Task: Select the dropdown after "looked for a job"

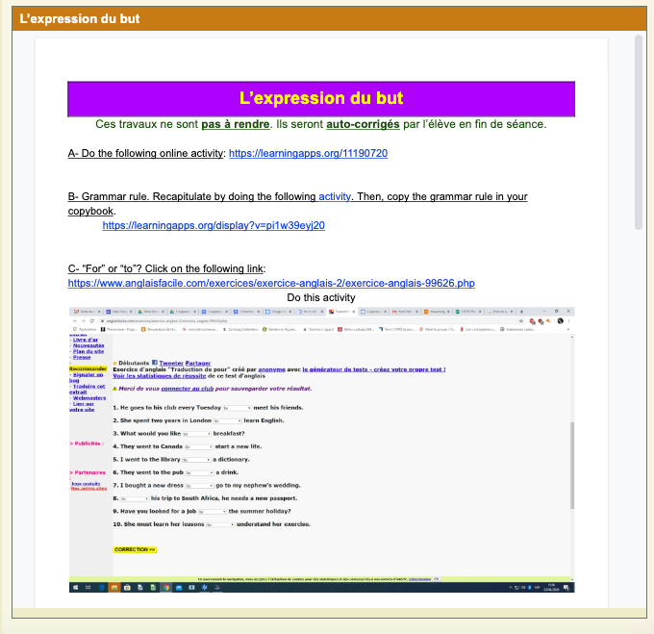Action: click(212, 512)
